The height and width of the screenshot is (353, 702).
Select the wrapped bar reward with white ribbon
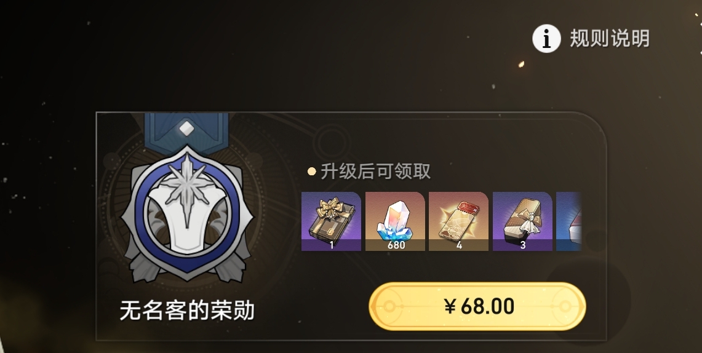(522, 221)
